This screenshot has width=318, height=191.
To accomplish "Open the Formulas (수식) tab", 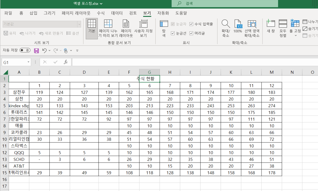I will pyautogui.click(x=101, y=13).
